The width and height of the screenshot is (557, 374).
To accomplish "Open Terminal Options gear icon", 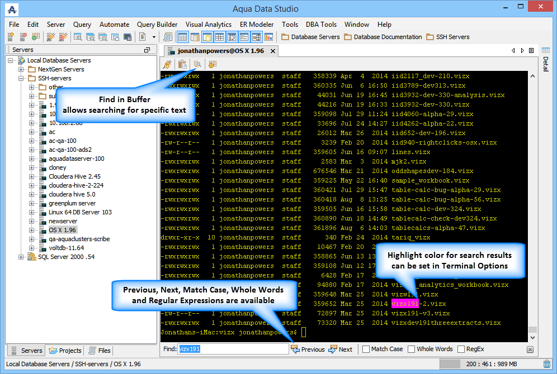I will (213, 64).
